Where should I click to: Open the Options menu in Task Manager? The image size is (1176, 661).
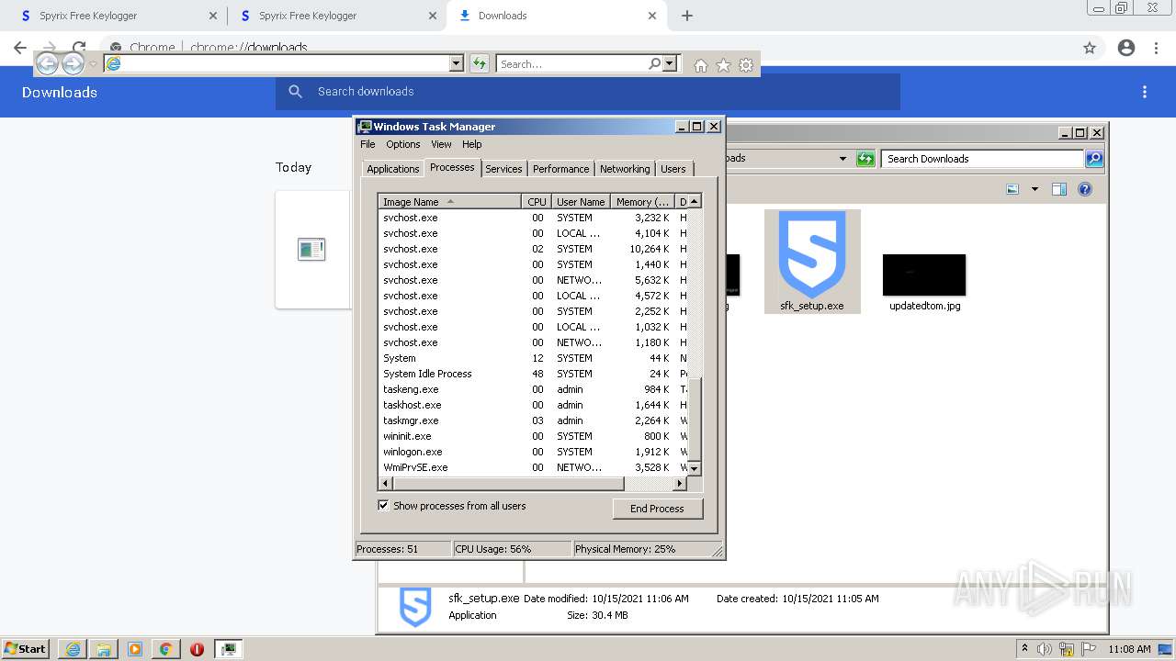[x=402, y=144]
